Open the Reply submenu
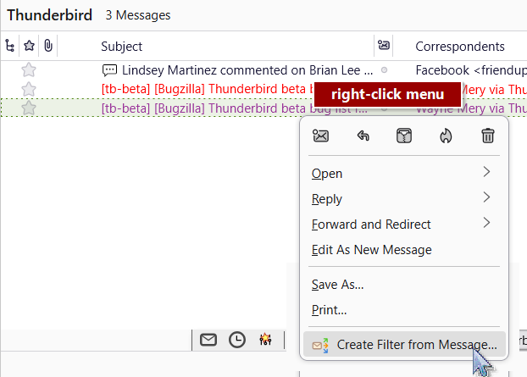The width and height of the screenshot is (527, 377). pyautogui.click(x=404, y=198)
